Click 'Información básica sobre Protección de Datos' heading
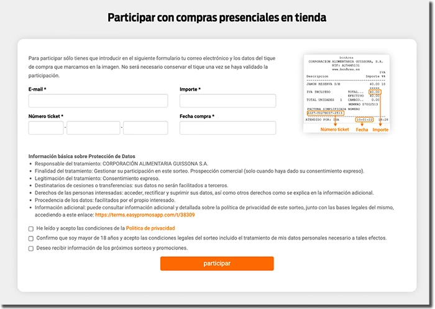 (82, 156)
